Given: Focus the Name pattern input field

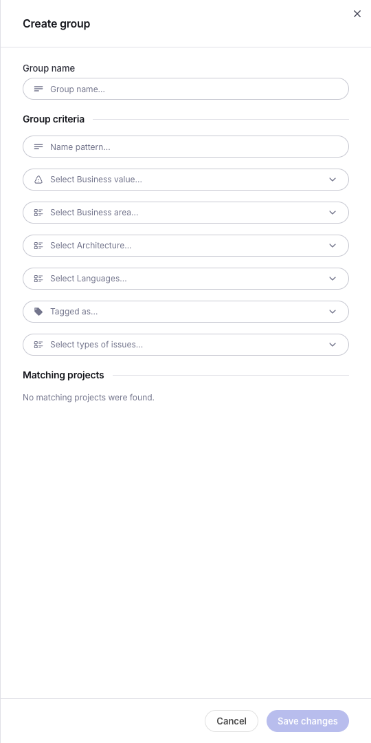Looking at the screenshot, I should coord(186,147).
